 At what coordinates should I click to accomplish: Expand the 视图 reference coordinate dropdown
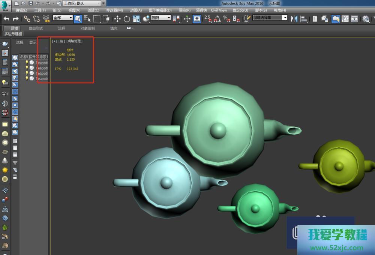click(x=161, y=18)
